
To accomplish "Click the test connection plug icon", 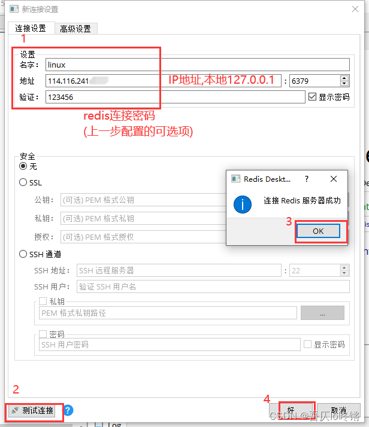I will coord(15,410).
